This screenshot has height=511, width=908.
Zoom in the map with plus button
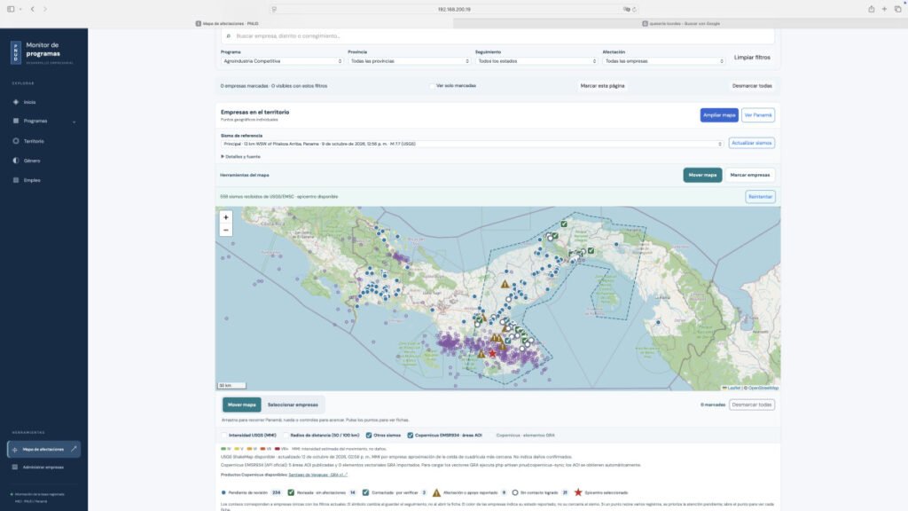[226, 217]
